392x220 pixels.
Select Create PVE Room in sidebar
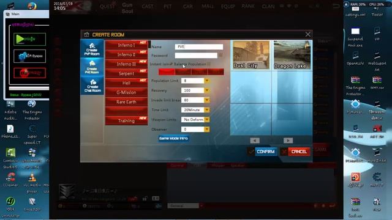click(x=92, y=67)
